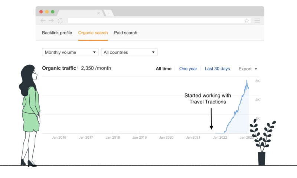This screenshot has width=297, height=178.
Task: Select the Organic search tab
Action: tap(93, 33)
